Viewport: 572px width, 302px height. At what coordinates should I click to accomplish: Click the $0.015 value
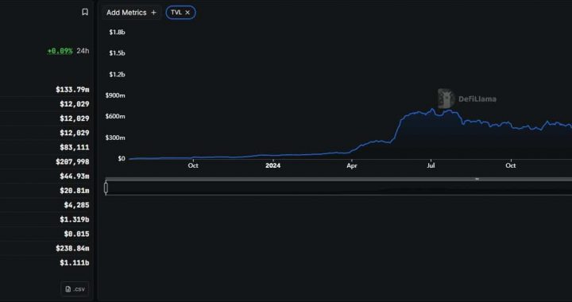click(76, 234)
